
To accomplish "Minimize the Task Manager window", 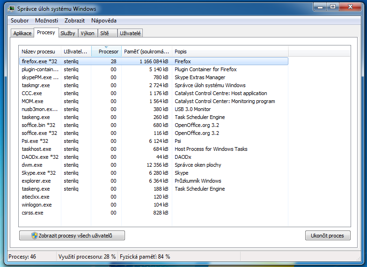I will pos(320,7).
